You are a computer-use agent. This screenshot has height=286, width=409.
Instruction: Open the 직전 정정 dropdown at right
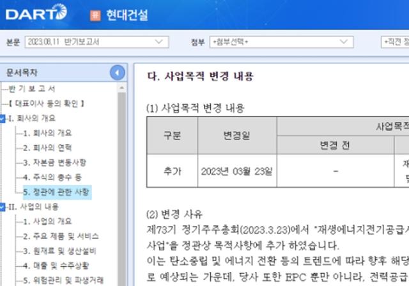(395, 42)
